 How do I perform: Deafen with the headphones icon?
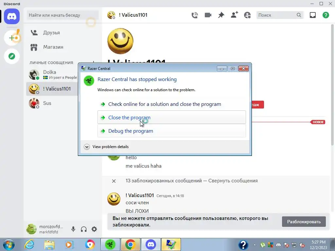[84, 229]
